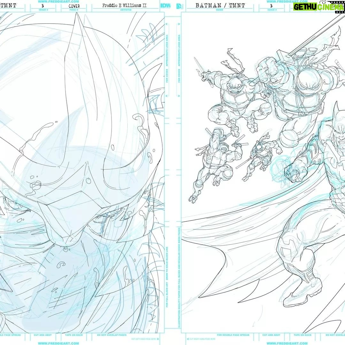Click CUT RIGHT-HAND PAGE HERE note

point(200,339)
